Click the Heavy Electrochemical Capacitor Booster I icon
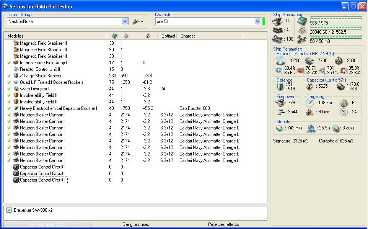 [16, 108]
